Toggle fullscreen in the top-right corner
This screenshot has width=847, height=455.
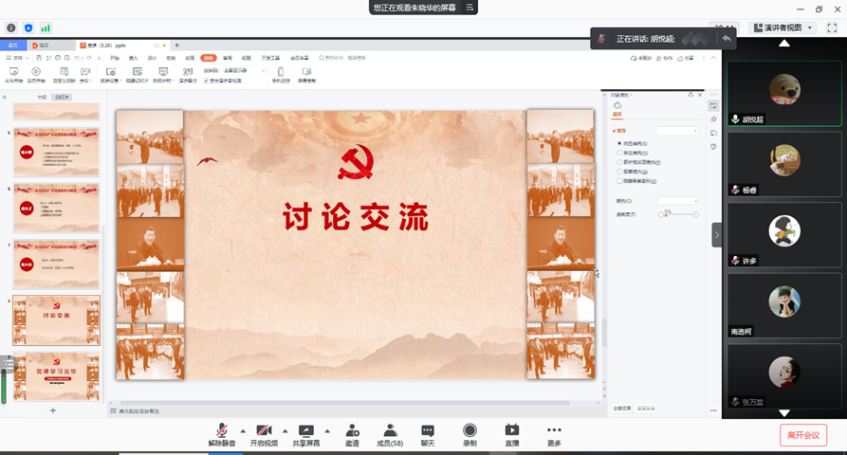tap(832, 28)
